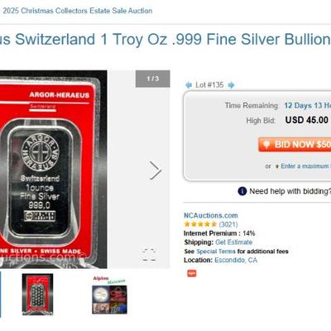
Task: Go to previous lot with left arrow
Action: [189, 85]
